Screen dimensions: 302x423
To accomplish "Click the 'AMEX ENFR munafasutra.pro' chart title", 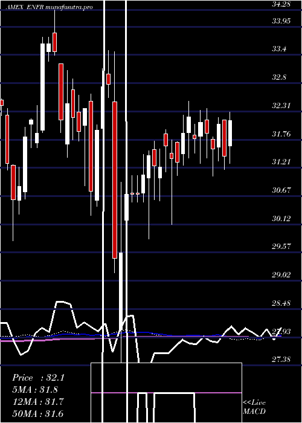I will [49, 7].
